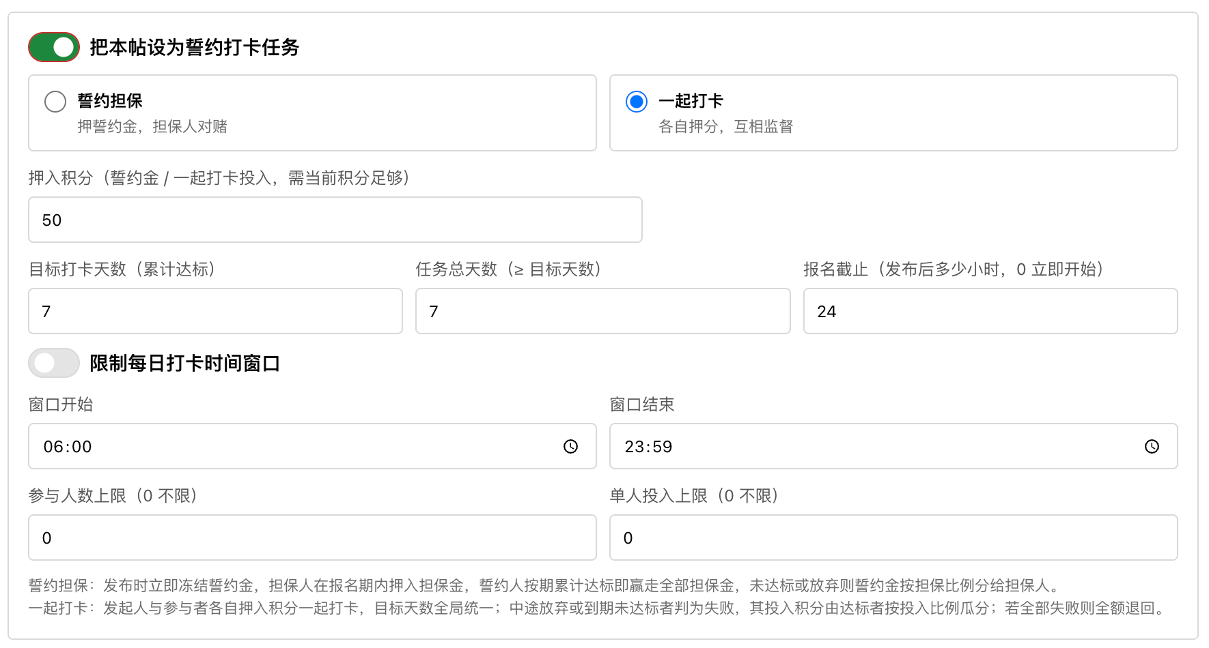Click the 把本帖设为誓约打卡任务 label

coord(195,47)
